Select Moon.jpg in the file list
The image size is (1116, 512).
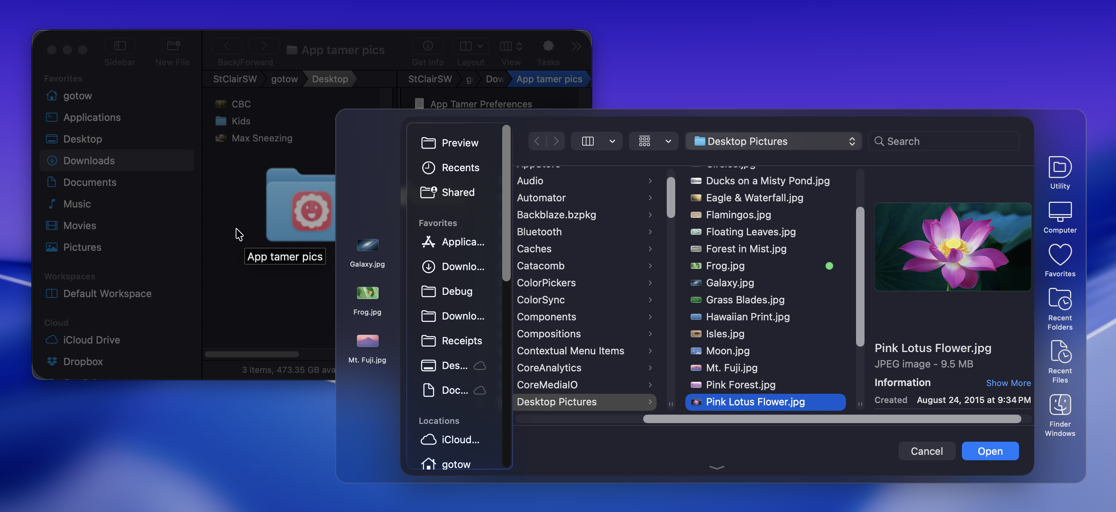point(766,351)
